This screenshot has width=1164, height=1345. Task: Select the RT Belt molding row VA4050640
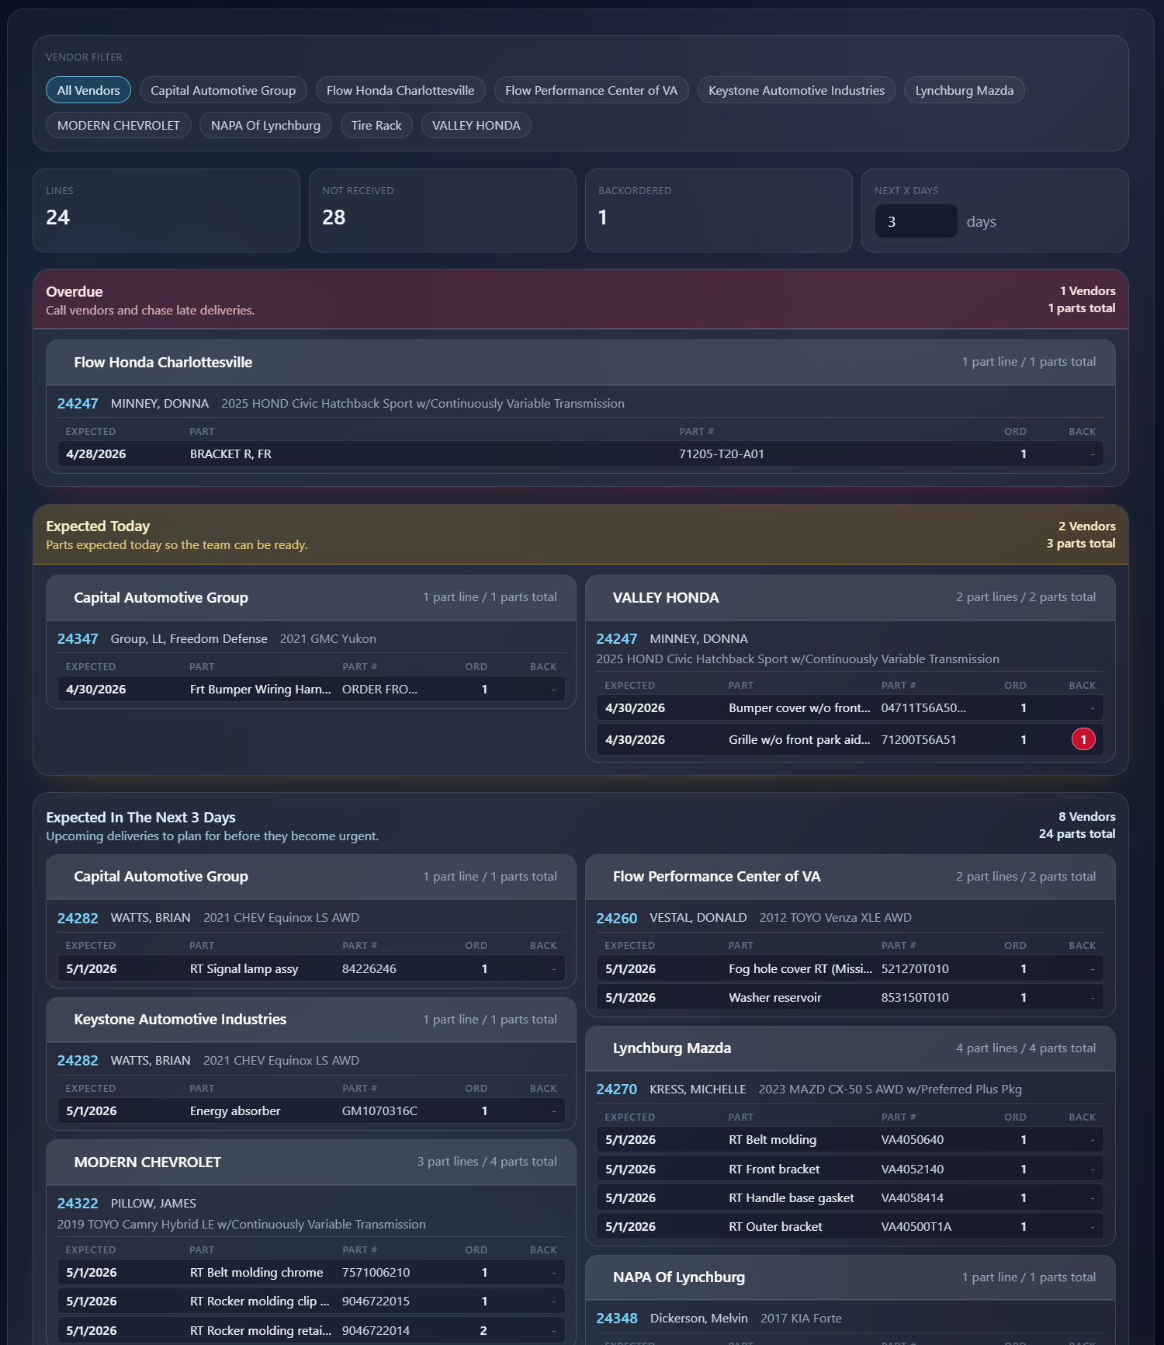click(x=850, y=1140)
